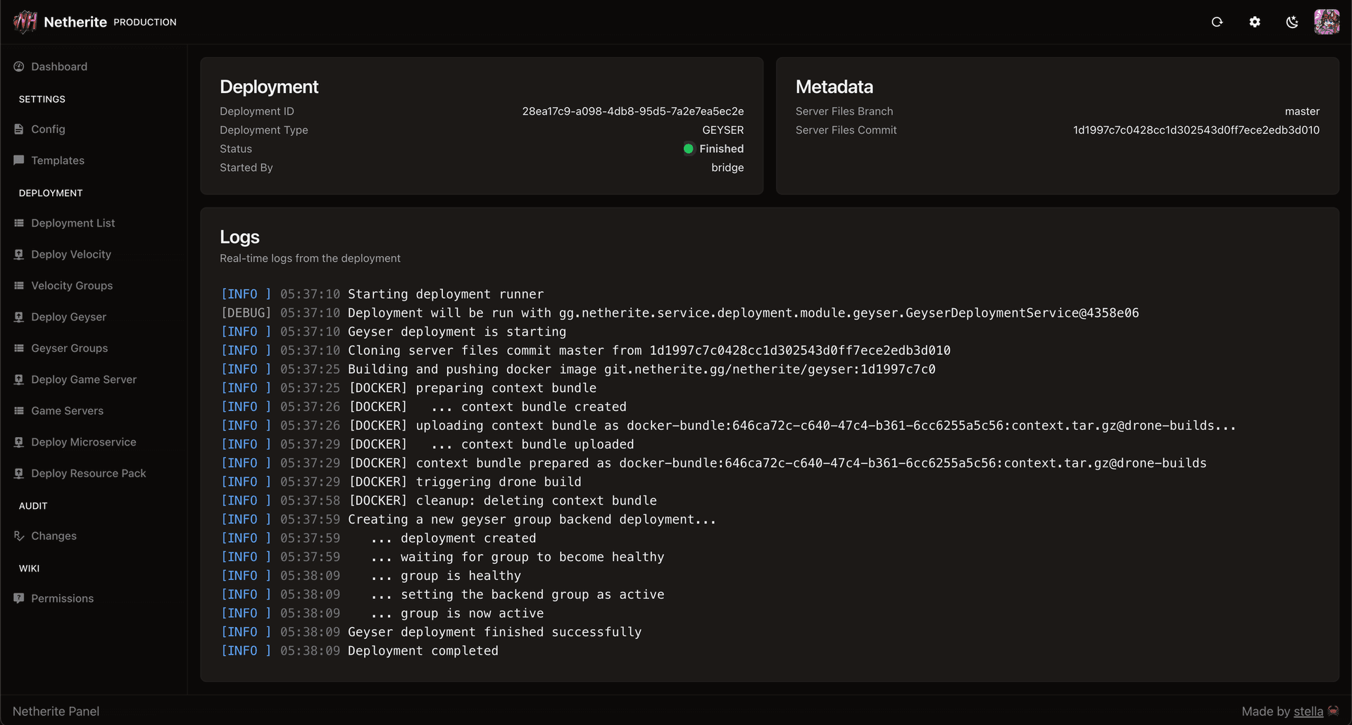The height and width of the screenshot is (725, 1352).
Task: Navigate to Geyser Groups
Action: coord(69,348)
